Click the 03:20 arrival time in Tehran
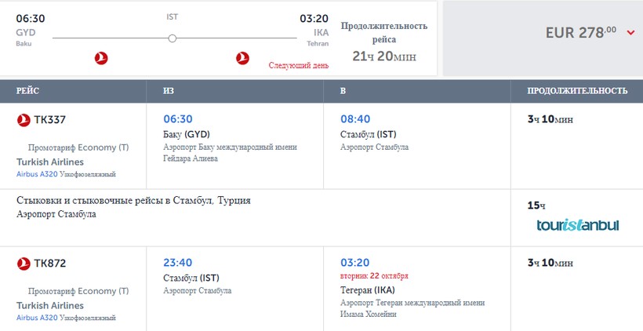This screenshot has height=331, width=643. (x=354, y=264)
